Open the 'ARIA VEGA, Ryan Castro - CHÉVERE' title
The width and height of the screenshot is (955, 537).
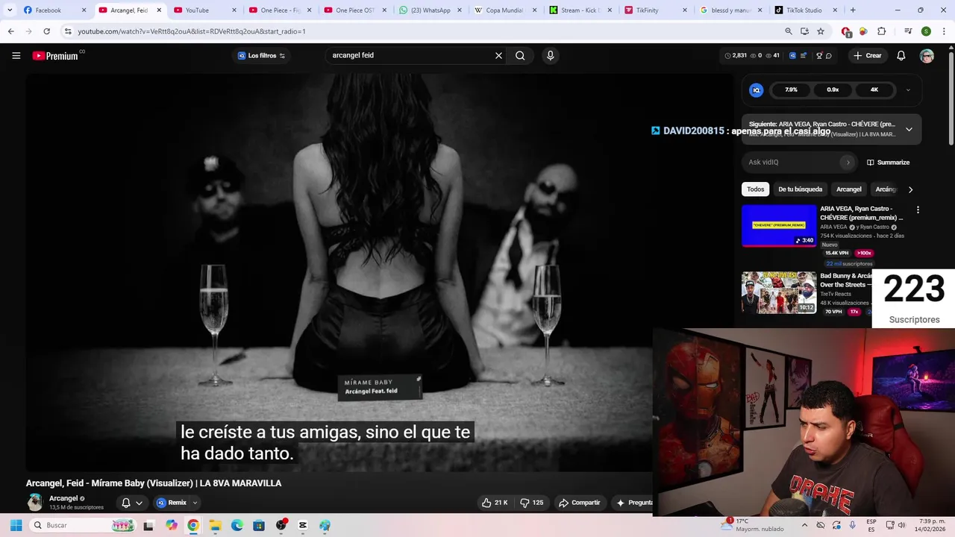coord(862,213)
